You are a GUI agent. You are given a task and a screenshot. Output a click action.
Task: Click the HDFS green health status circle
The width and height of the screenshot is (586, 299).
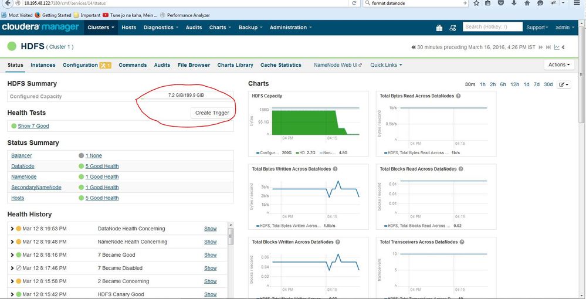click(x=12, y=47)
